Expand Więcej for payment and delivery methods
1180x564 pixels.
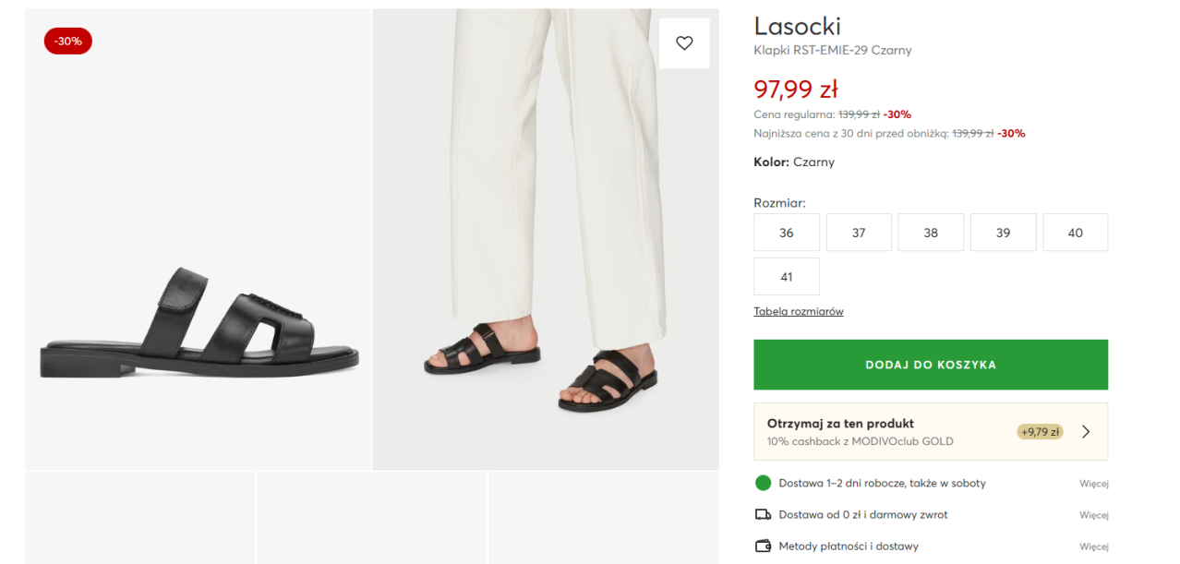(x=1094, y=546)
